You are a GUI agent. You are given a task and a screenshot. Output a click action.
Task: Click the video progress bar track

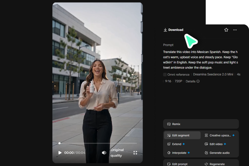(98, 143)
